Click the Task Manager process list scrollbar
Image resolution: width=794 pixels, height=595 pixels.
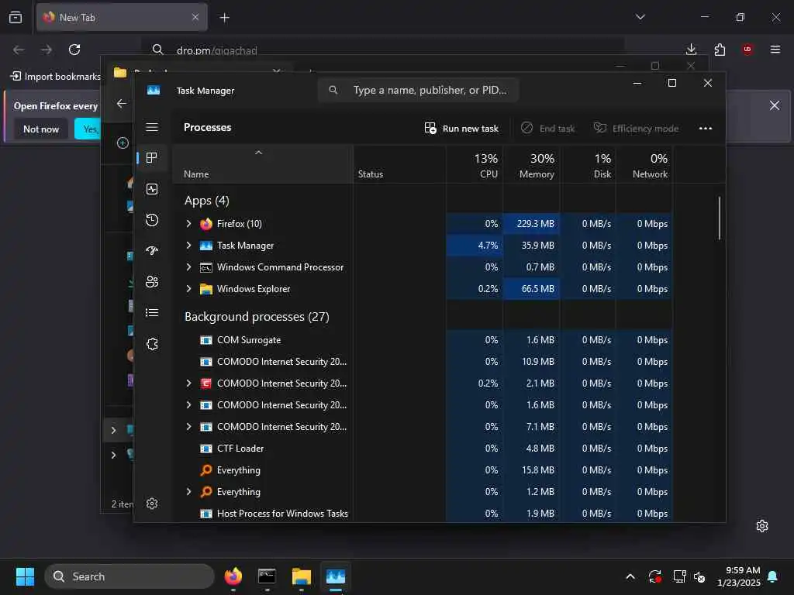719,218
